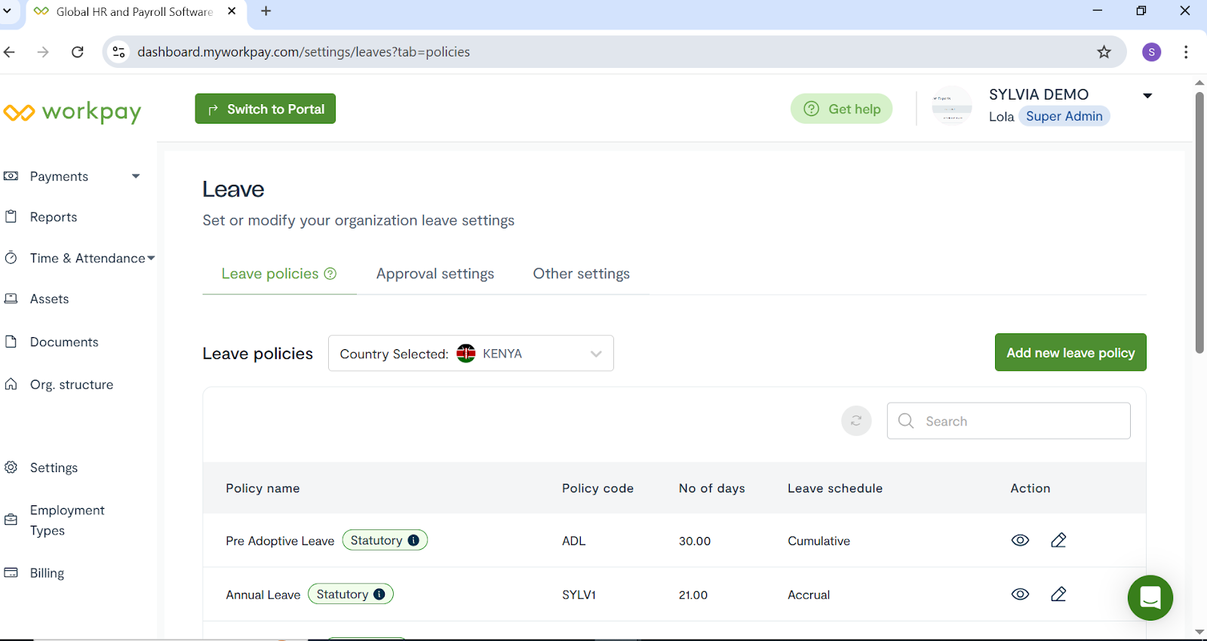Click the Workpay logo

click(73, 112)
